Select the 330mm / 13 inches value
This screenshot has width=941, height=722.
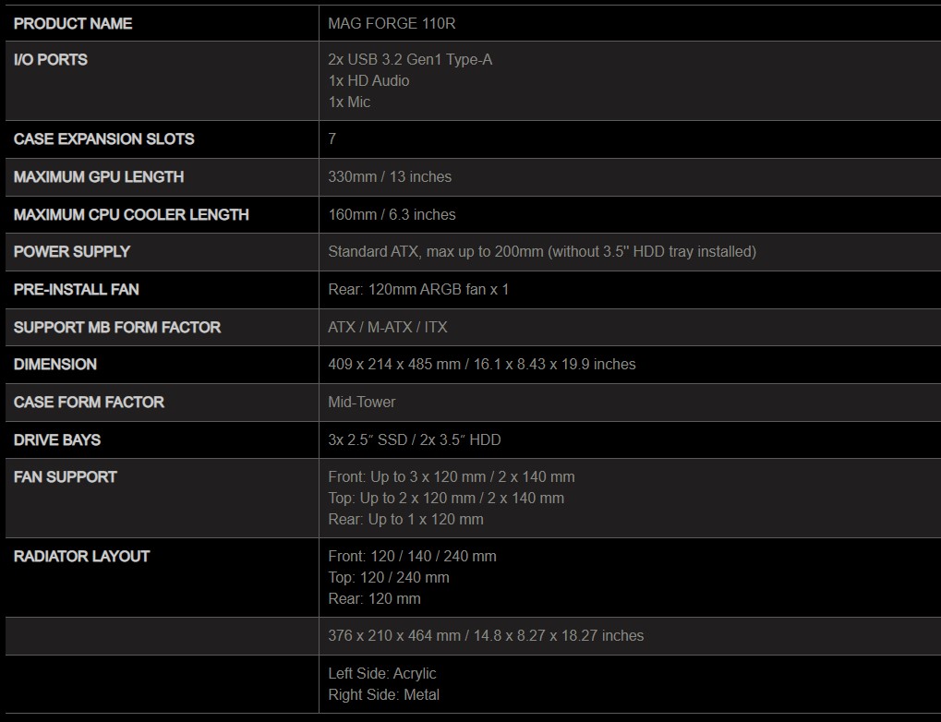tap(390, 176)
